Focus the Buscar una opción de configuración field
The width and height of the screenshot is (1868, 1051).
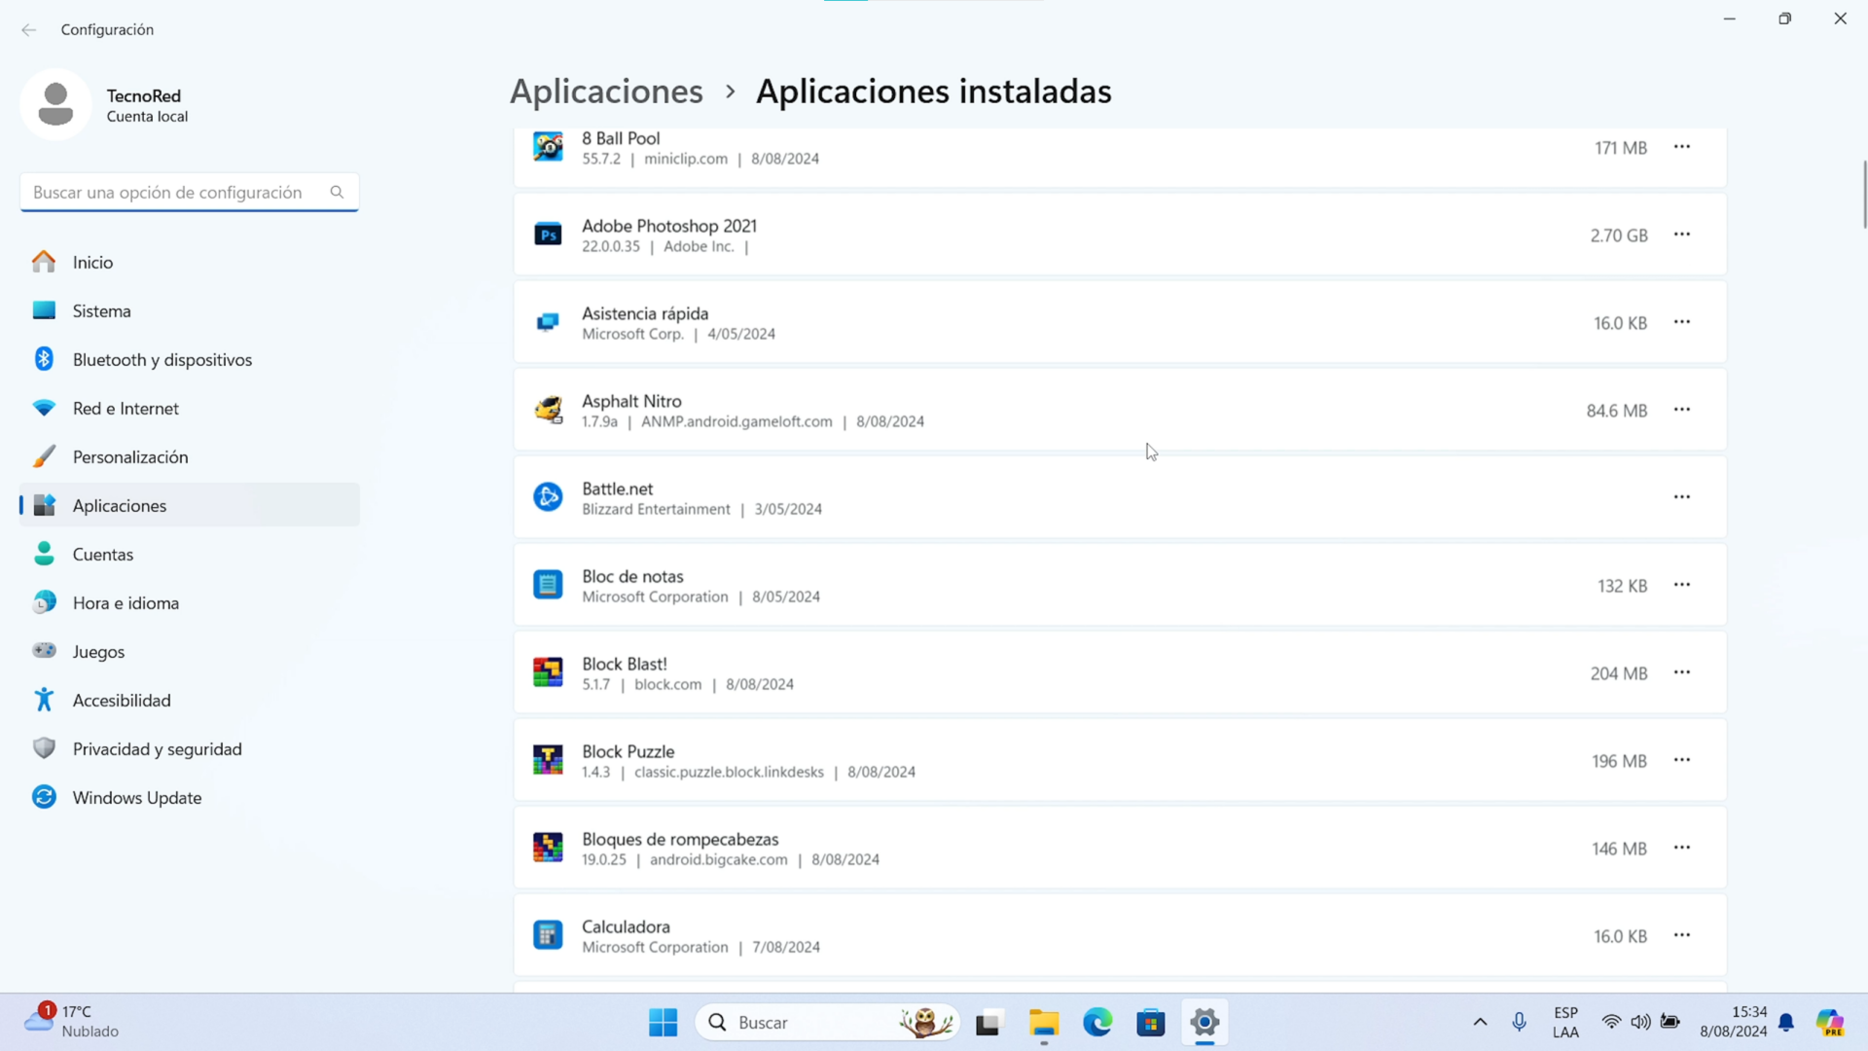[x=190, y=192]
